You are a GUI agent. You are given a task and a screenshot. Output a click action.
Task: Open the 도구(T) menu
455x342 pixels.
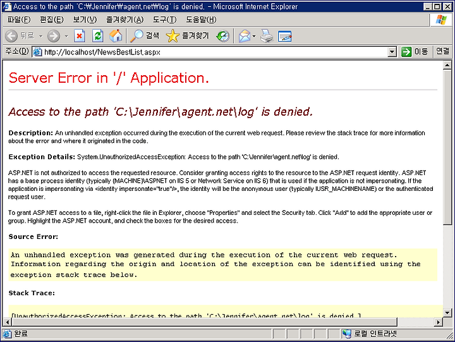164,20
